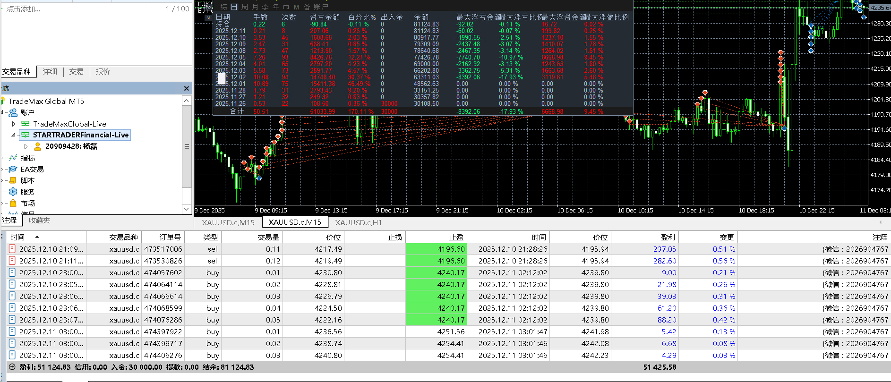Click the 市场 market shopping bag icon

point(13,203)
